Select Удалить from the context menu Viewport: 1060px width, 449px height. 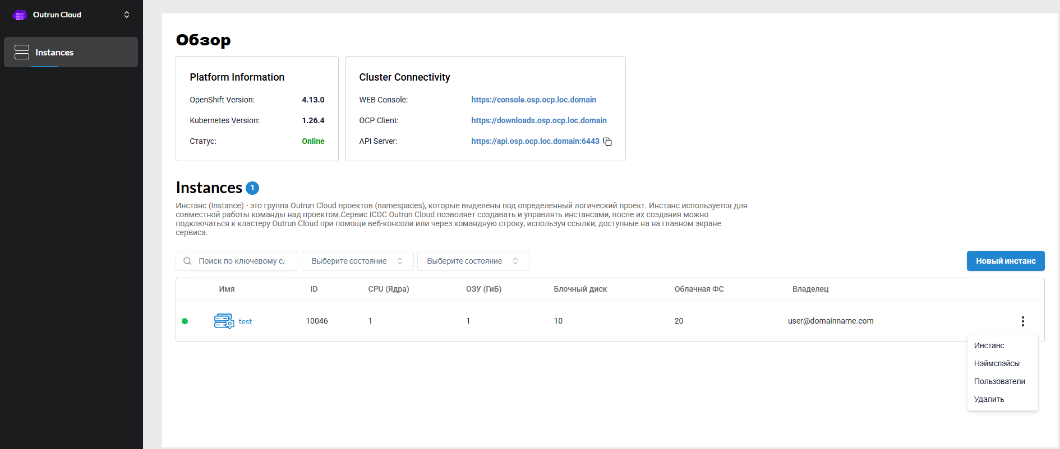point(989,399)
